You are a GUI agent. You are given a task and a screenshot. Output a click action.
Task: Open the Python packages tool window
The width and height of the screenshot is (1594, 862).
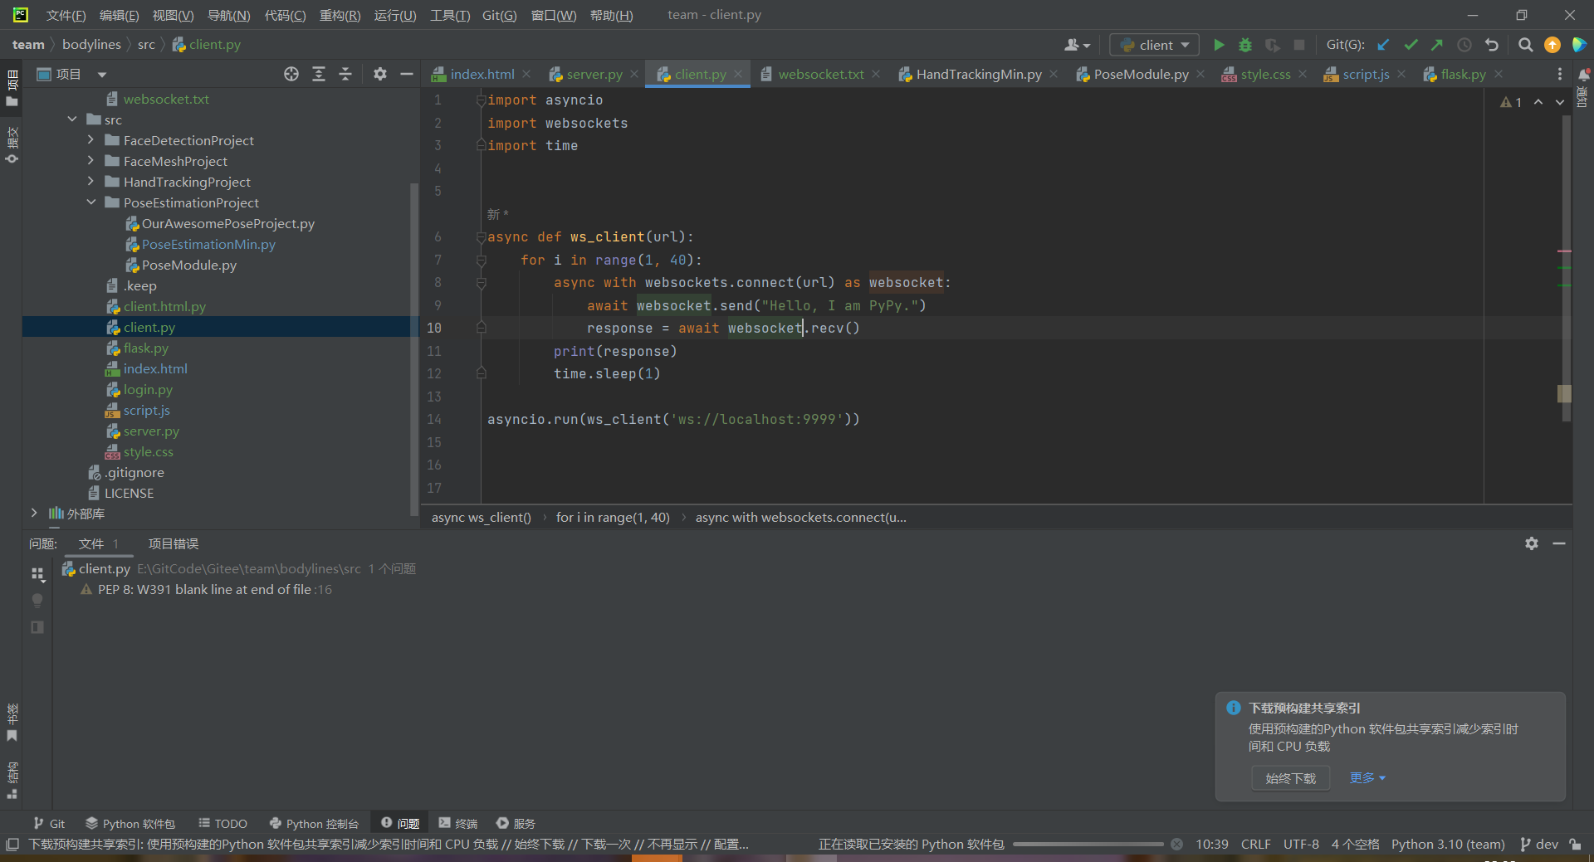[x=130, y=823]
